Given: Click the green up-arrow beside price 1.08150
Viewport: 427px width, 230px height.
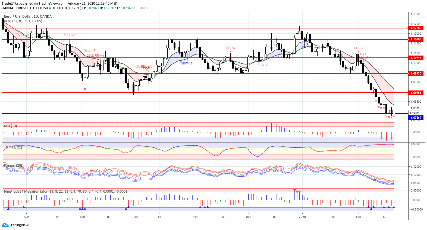Looking at the screenshot, I should point(50,8).
